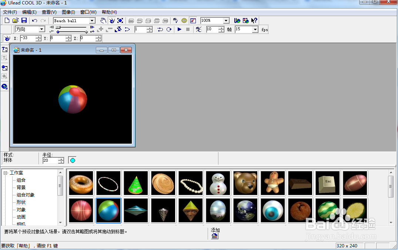Click the Insert text tool in left sidebar
398x250 pixels.
[x=4, y=49]
